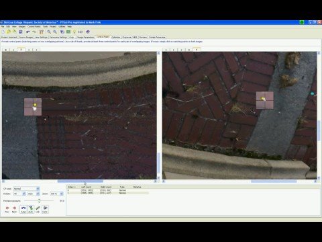The image size is (322, 242).
Task: Open the Images menu
Action: [22, 27]
